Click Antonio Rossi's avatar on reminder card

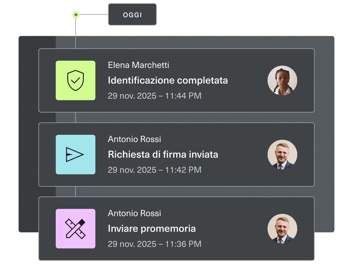click(x=282, y=228)
